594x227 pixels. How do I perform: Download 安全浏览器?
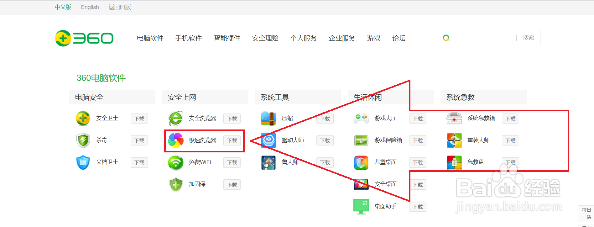click(232, 119)
